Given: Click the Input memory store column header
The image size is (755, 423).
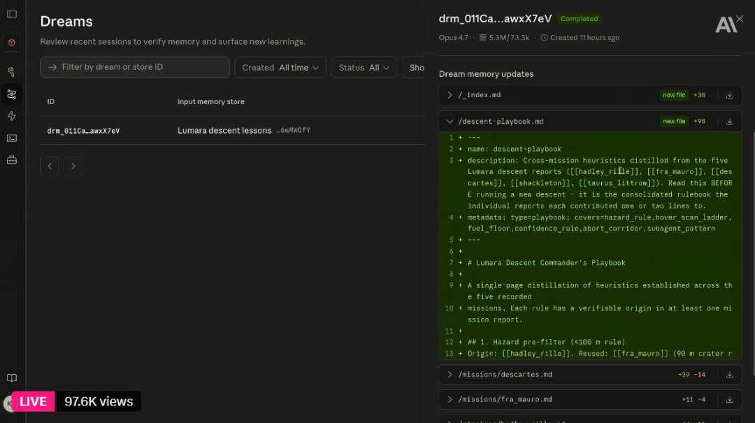Looking at the screenshot, I should tap(211, 101).
